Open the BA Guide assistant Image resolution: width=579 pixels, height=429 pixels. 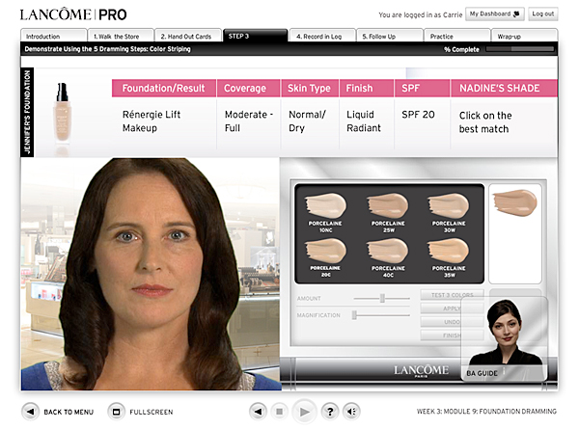[505, 338]
